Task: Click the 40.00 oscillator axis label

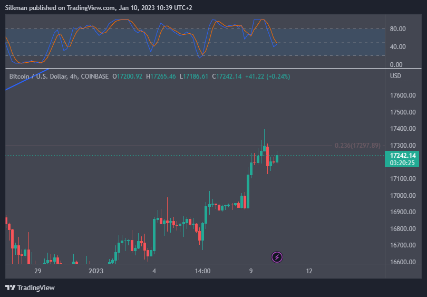Action: point(397,47)
